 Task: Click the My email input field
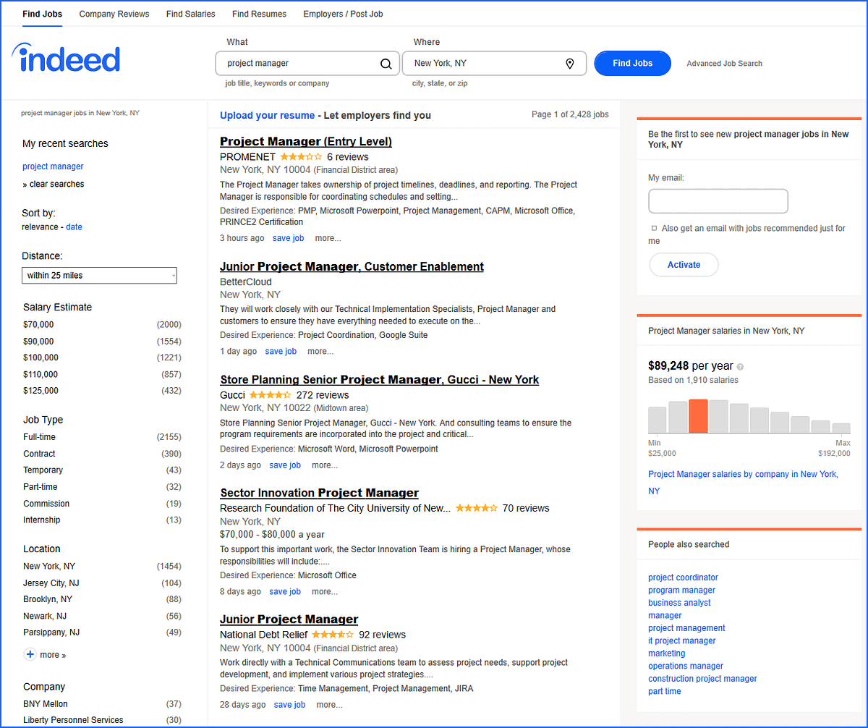point(718,201)
